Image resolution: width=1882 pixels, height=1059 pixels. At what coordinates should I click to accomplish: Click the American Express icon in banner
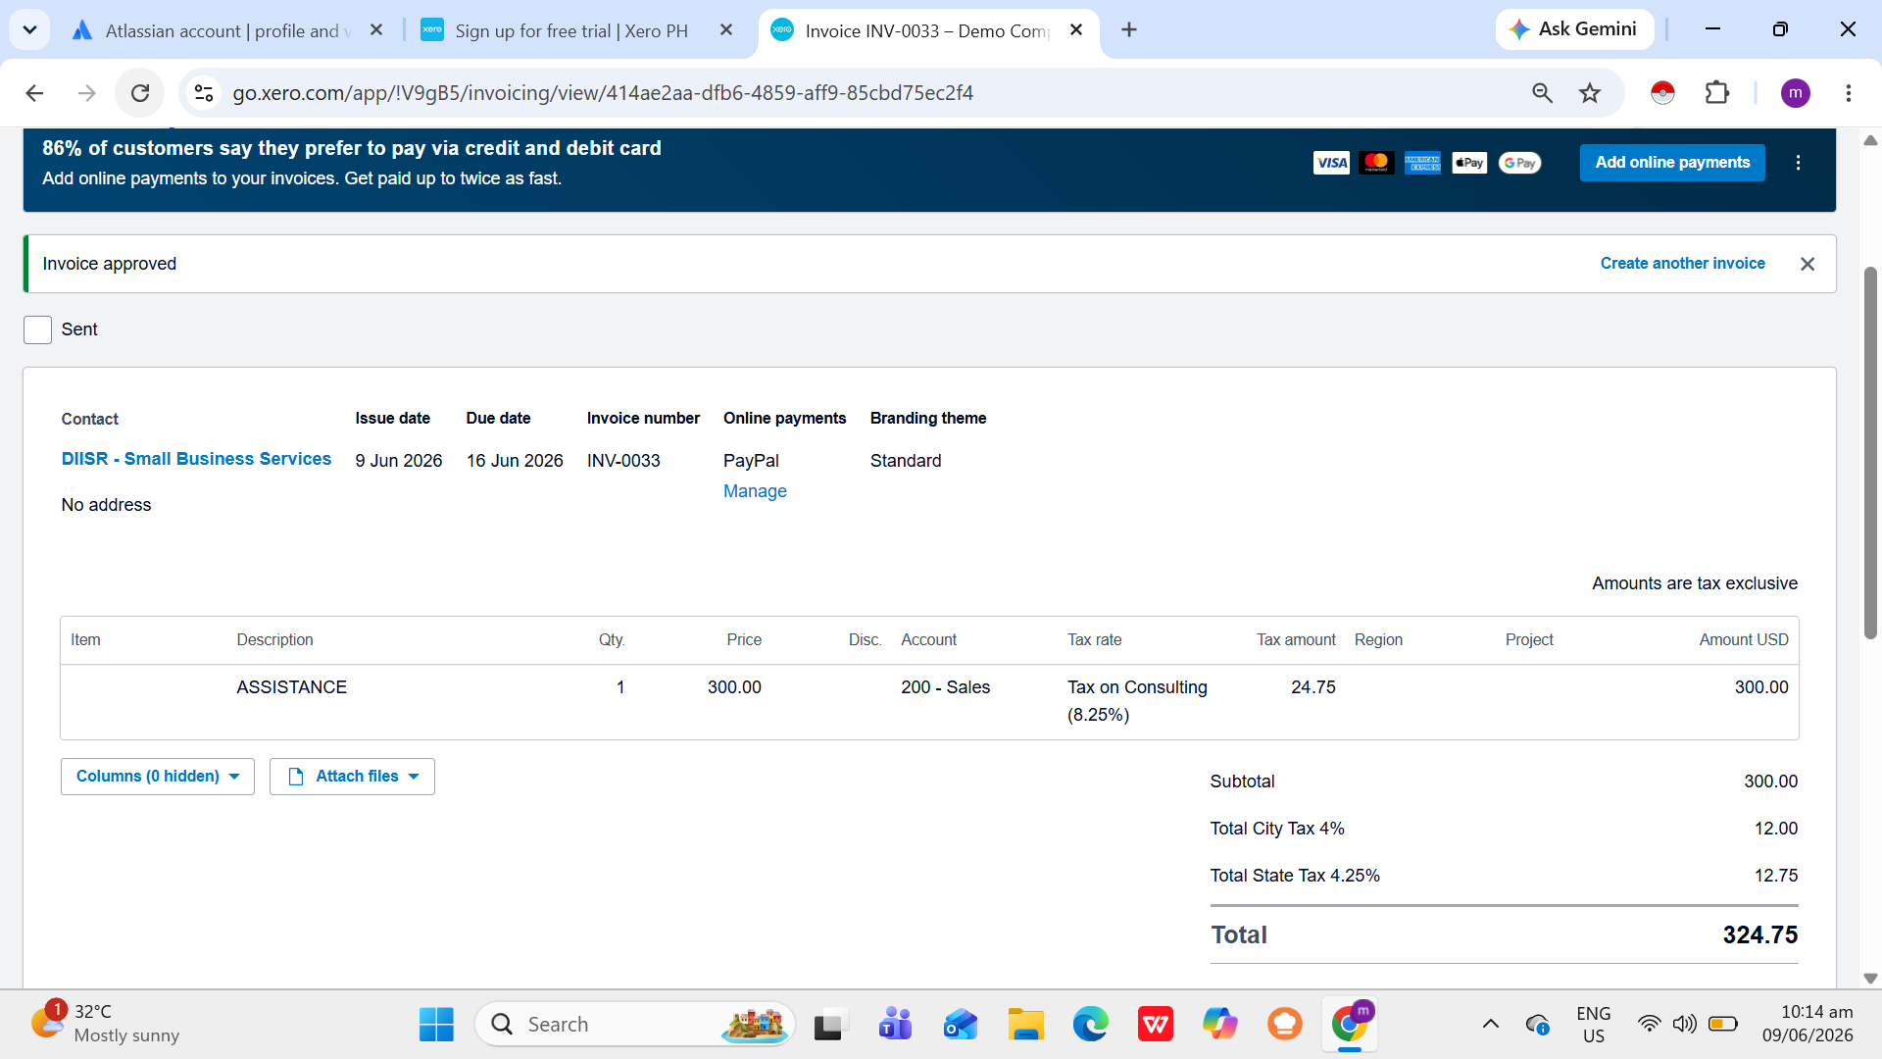pyautogui.click(x=1422, y=163)
